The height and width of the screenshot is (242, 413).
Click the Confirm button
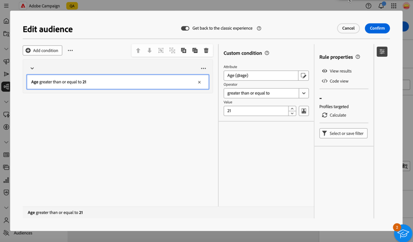pos(377,29)
